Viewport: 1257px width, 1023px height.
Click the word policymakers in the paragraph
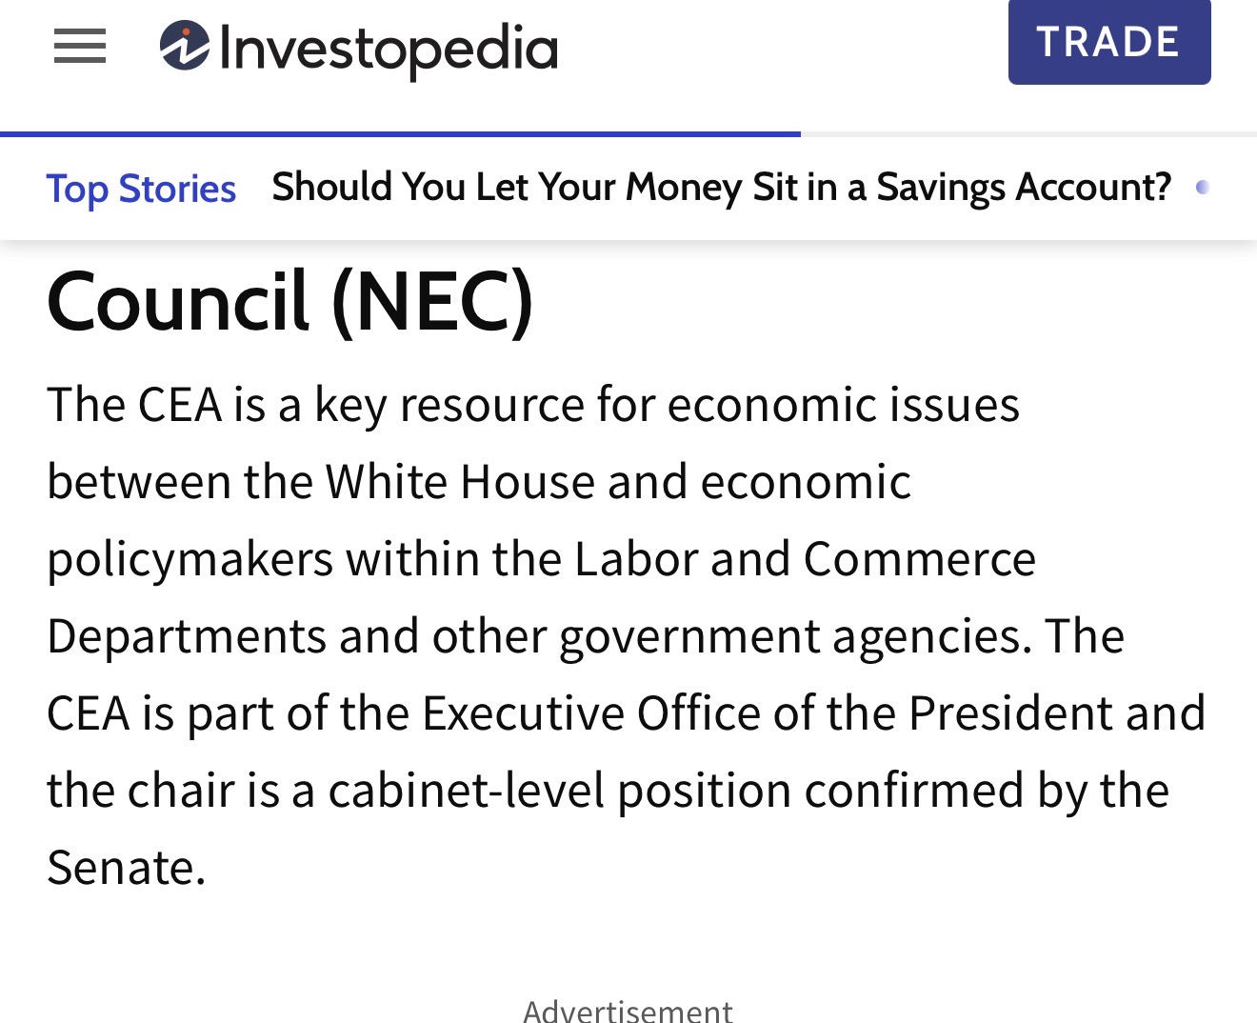pos(190,559)
